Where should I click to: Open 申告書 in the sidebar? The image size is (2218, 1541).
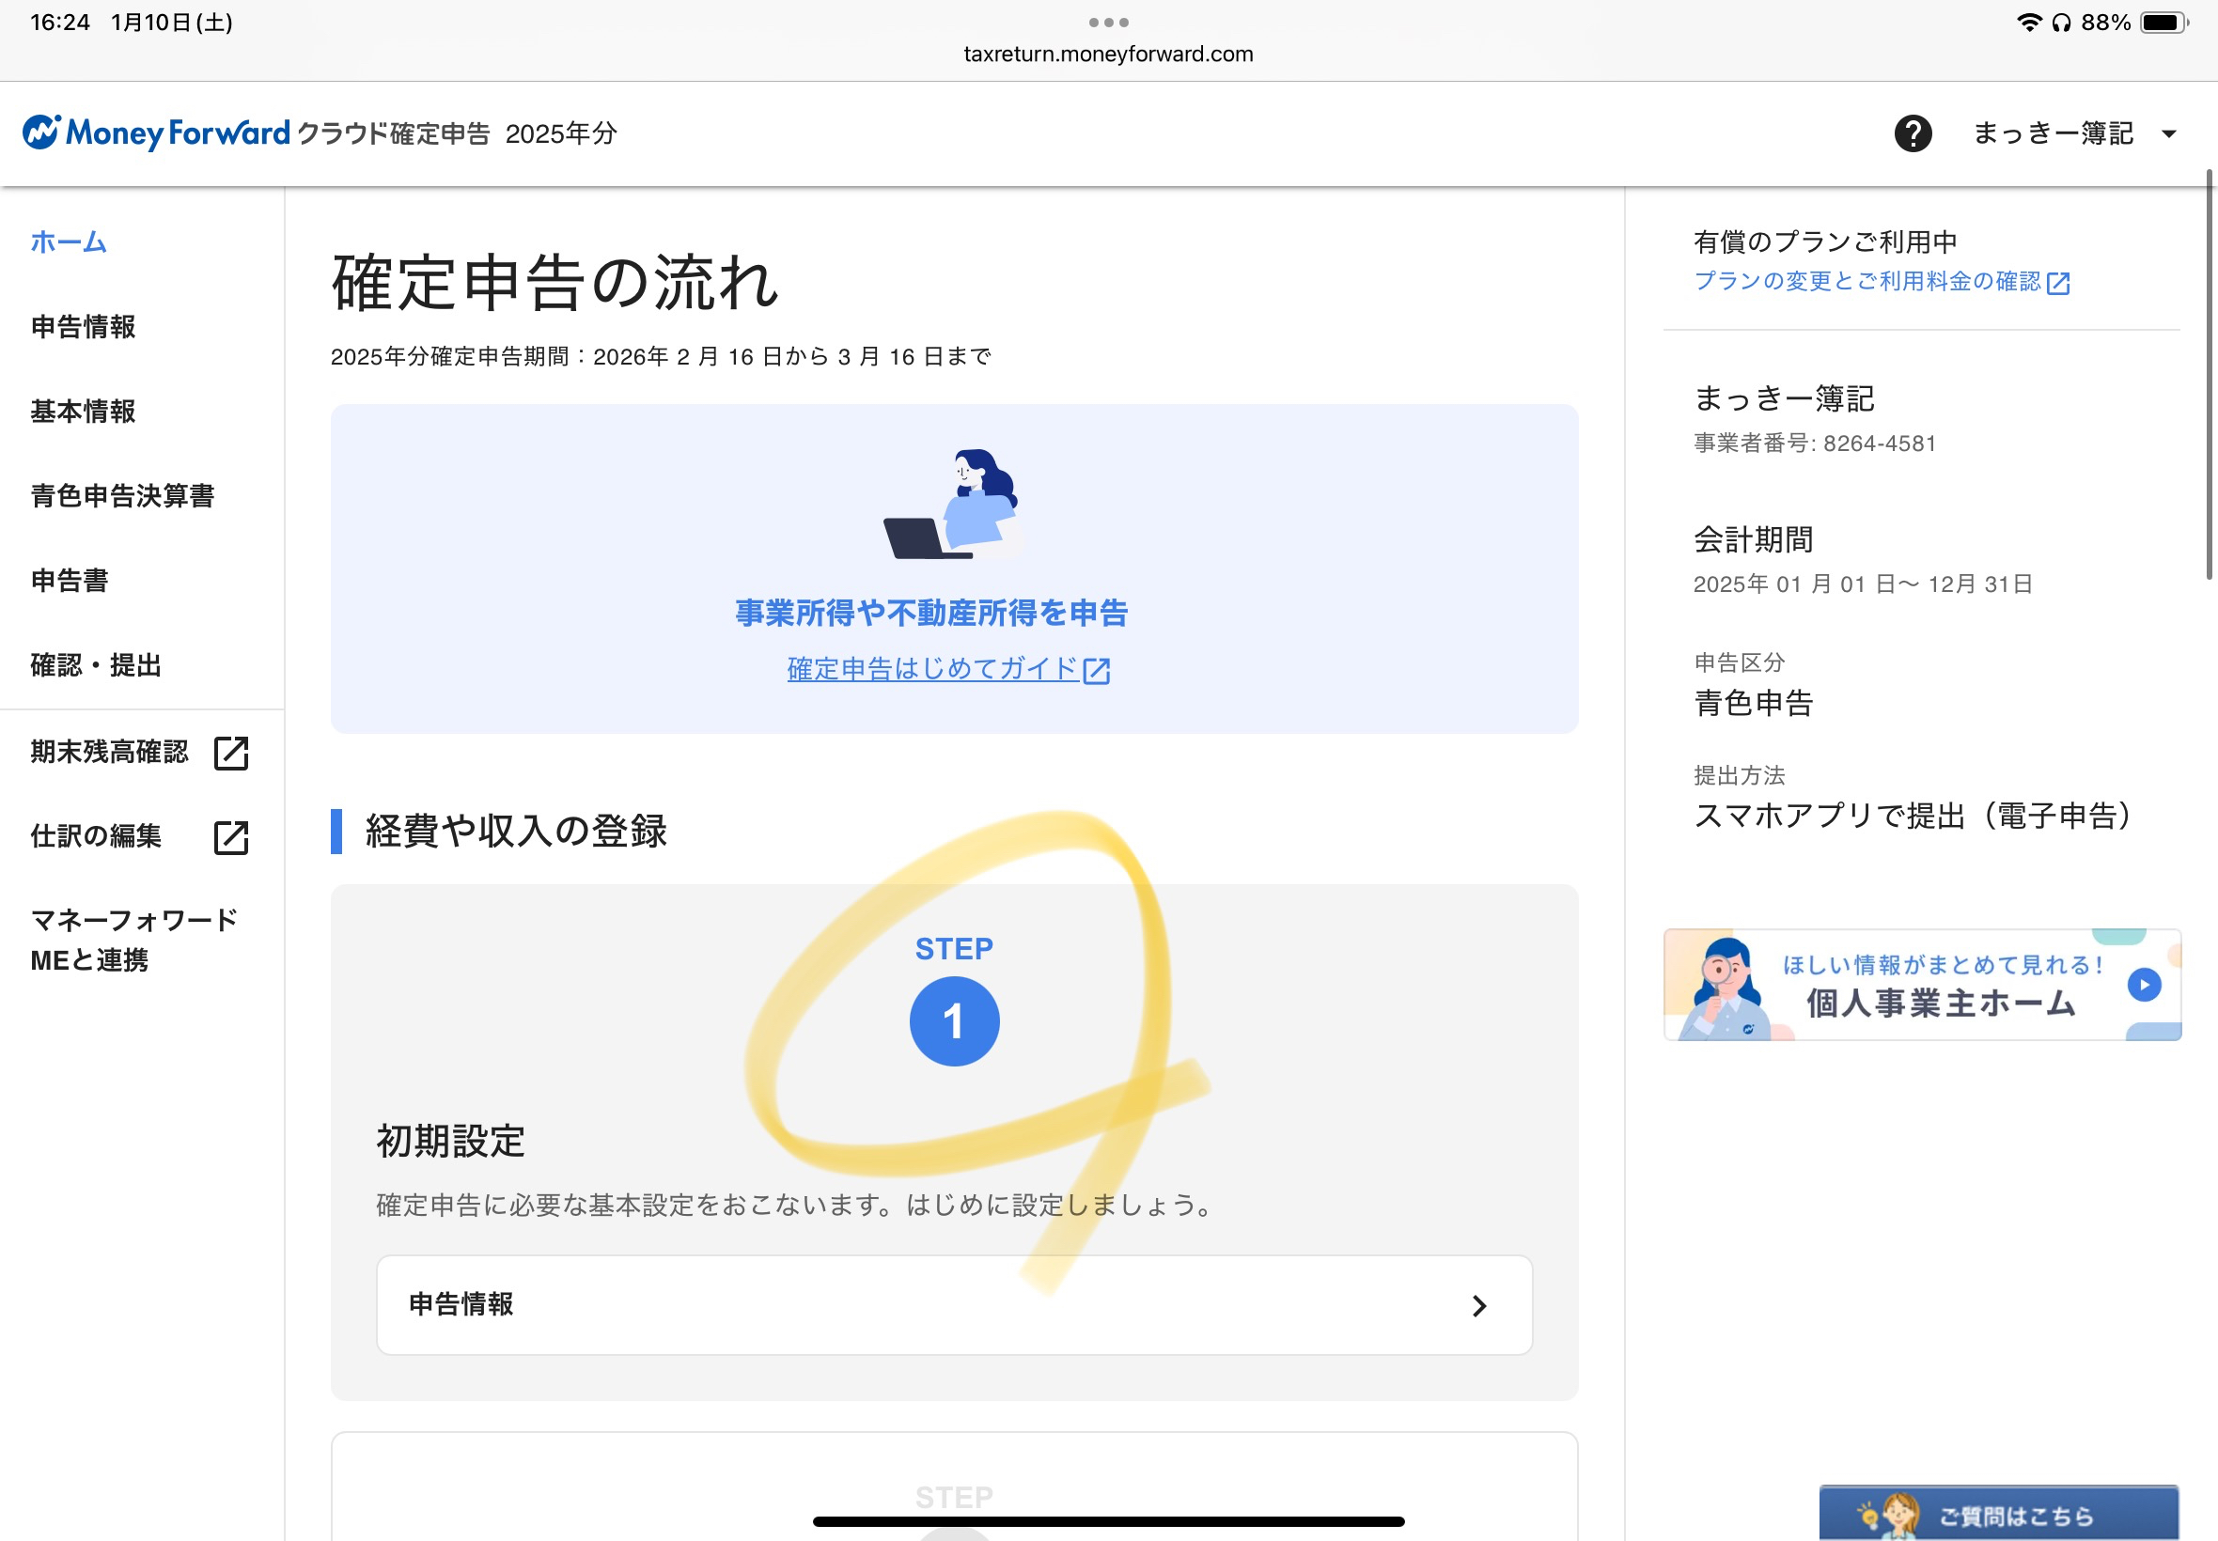tap(70, 581)
